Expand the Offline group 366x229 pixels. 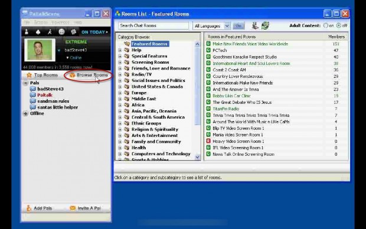pos(25,114)
